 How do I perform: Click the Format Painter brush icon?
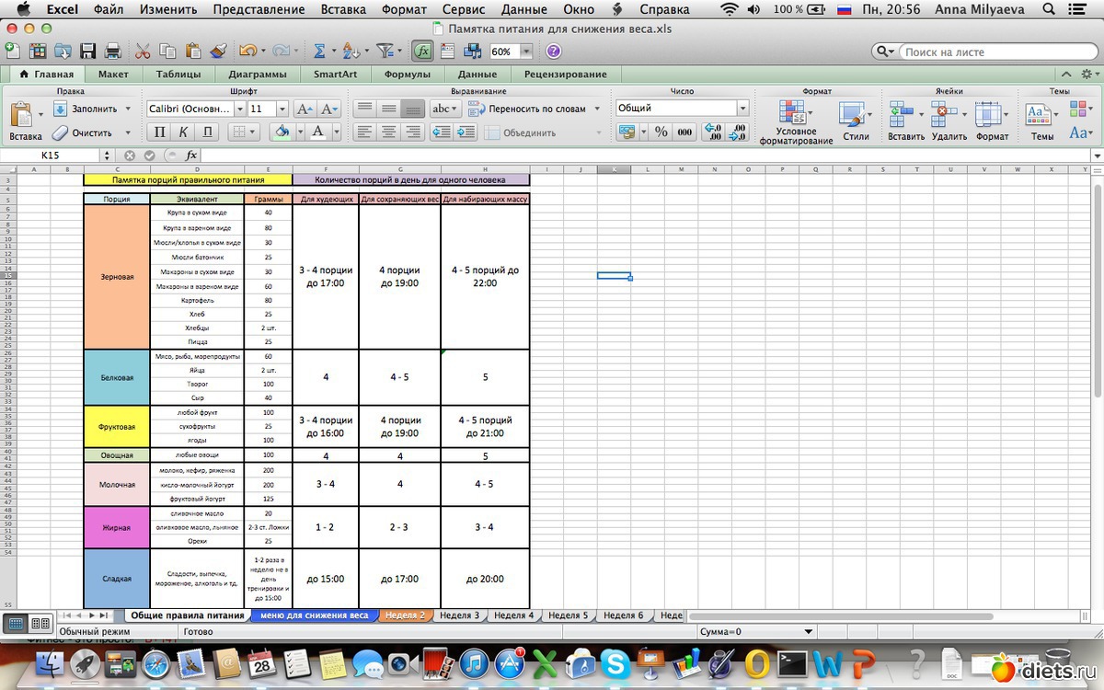click(x=218, y=52)
